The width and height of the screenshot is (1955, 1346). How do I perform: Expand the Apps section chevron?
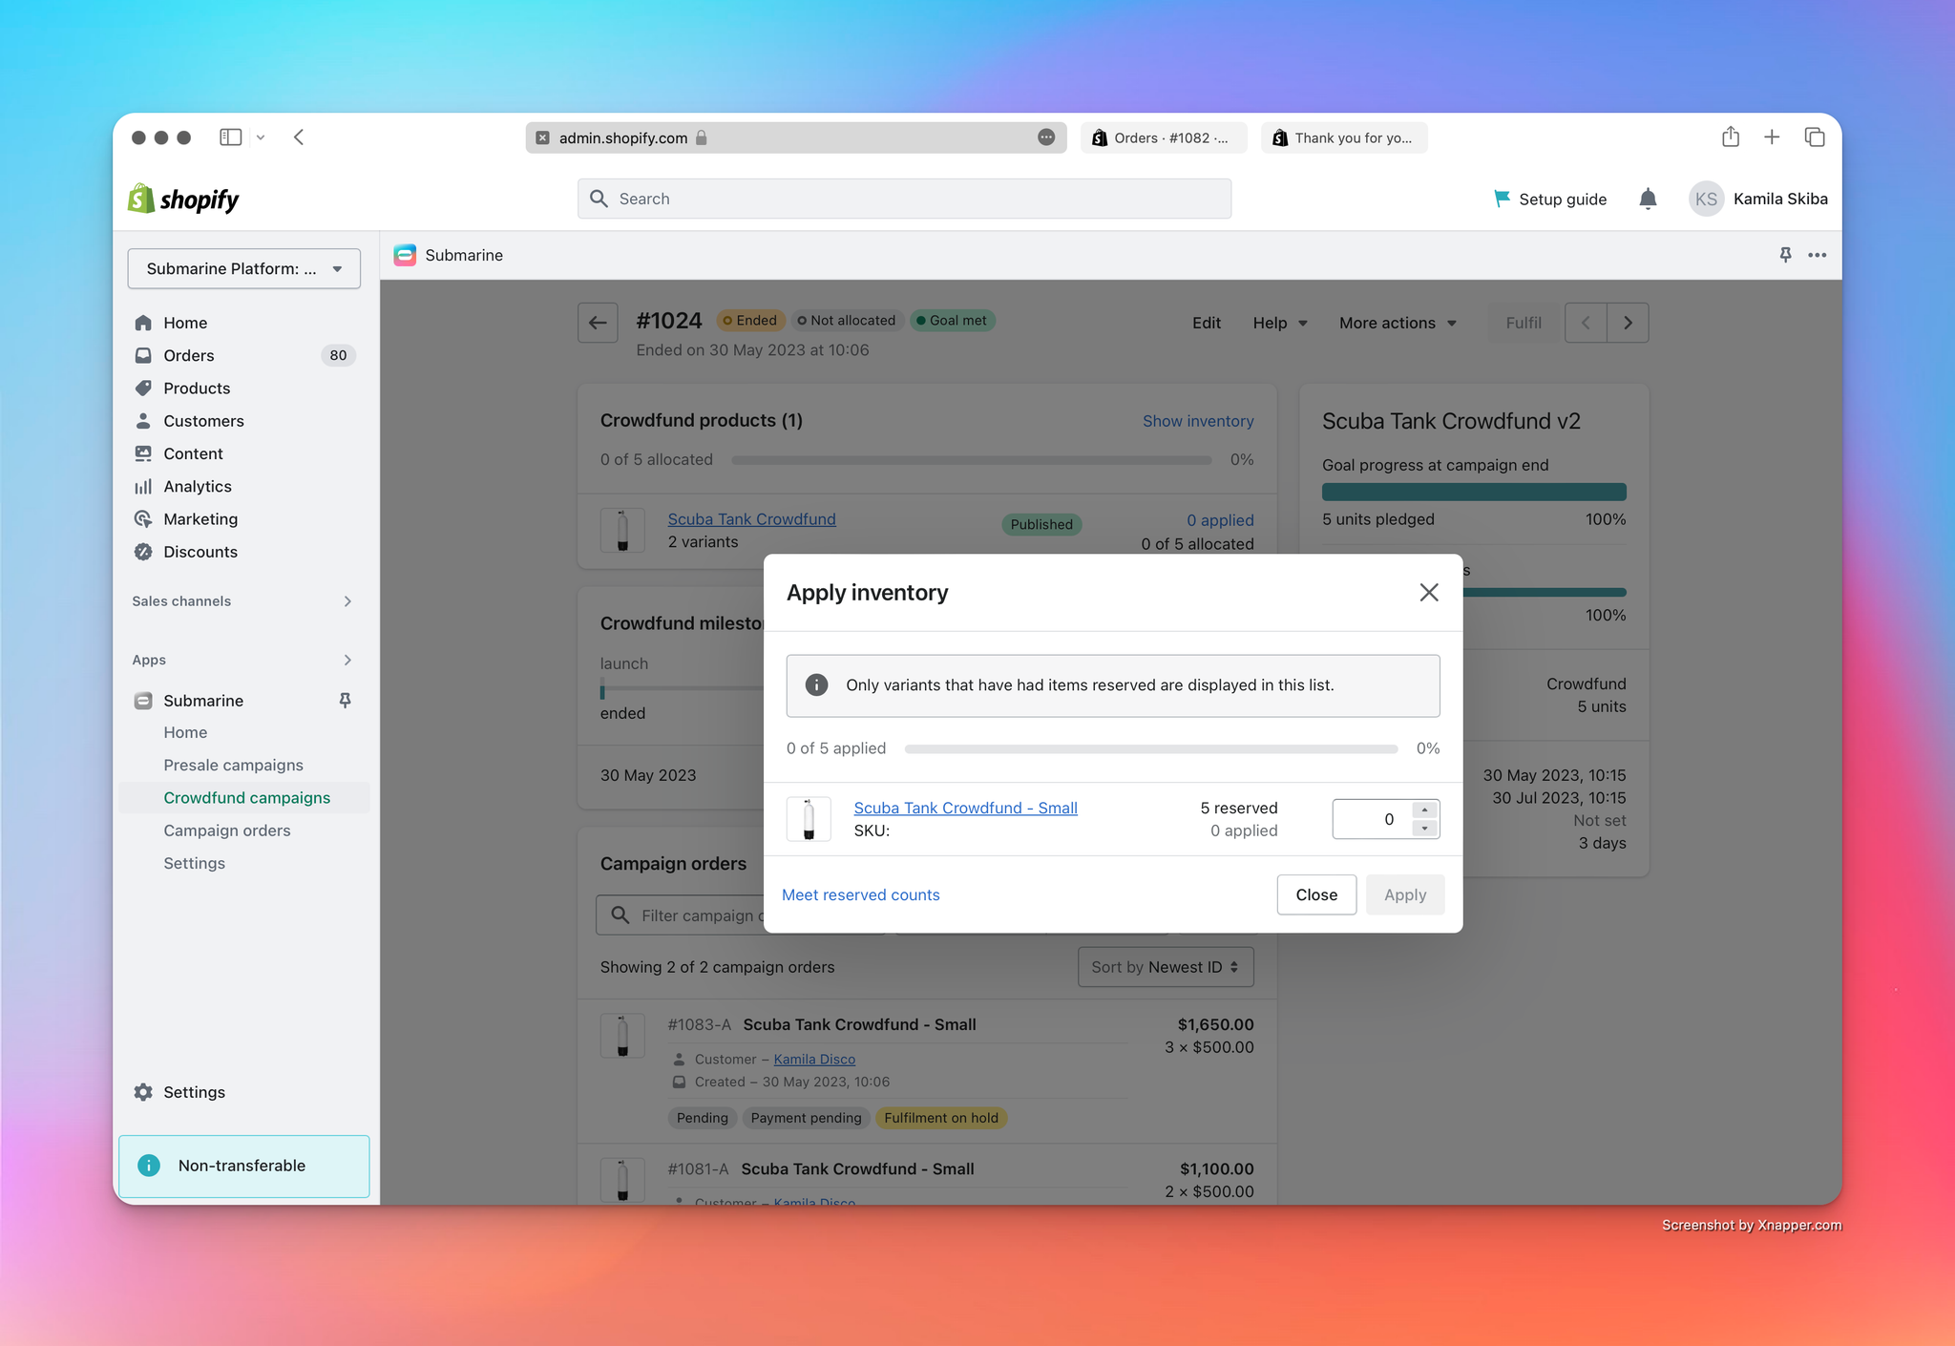[347, 661]
